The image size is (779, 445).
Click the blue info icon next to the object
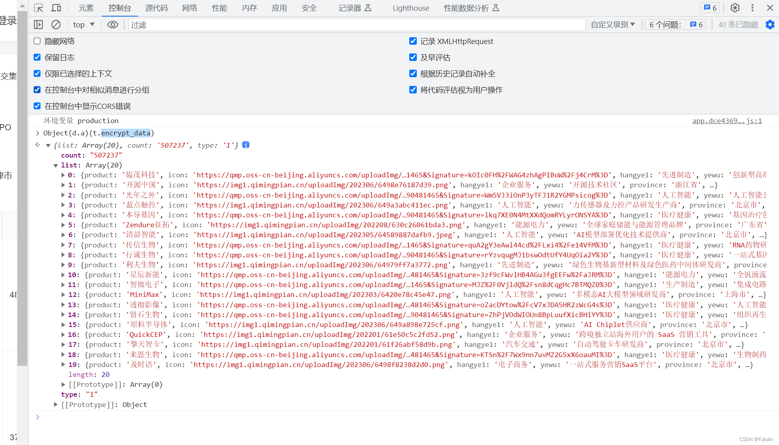[x=246, y=145]
